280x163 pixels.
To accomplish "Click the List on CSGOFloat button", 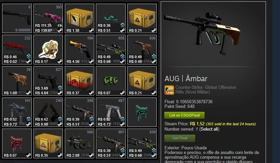I will coord(184,115).
